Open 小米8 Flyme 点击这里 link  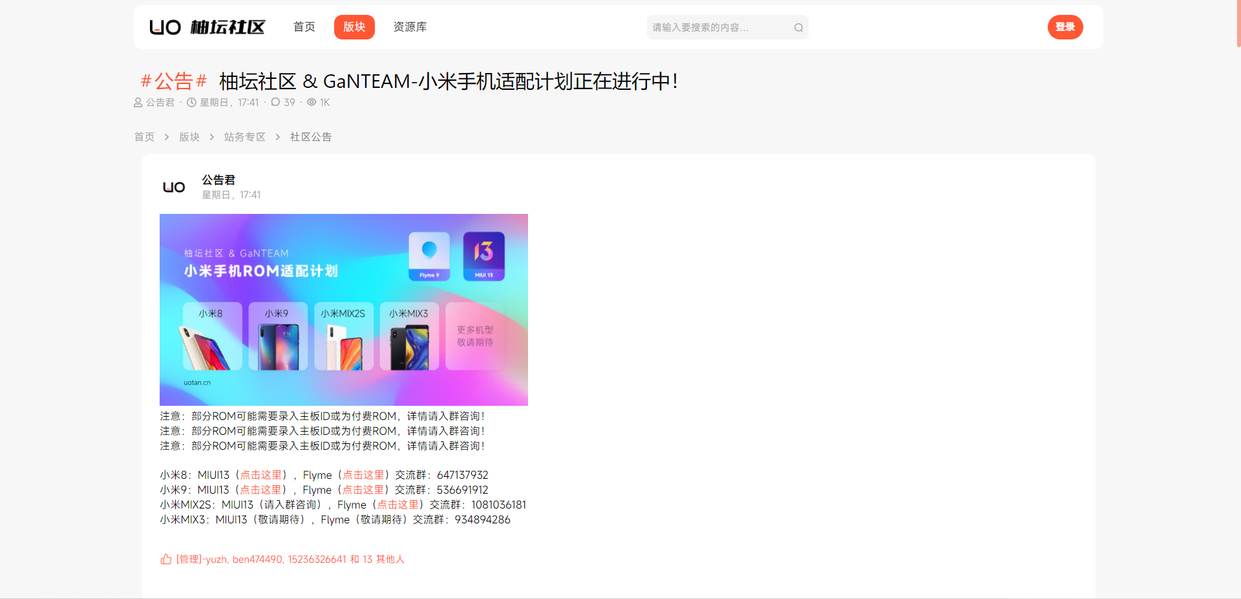(x=363, y=475)
